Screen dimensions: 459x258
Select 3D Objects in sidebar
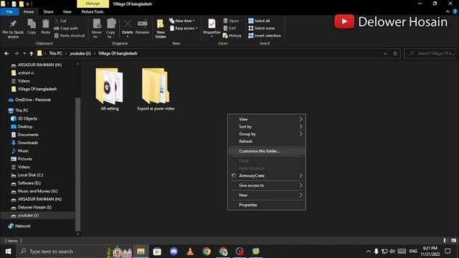point(24,118)
